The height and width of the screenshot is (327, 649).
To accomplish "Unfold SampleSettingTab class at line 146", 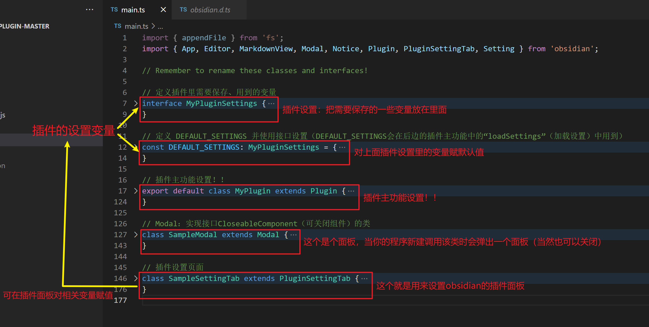I will coord(136,278).
